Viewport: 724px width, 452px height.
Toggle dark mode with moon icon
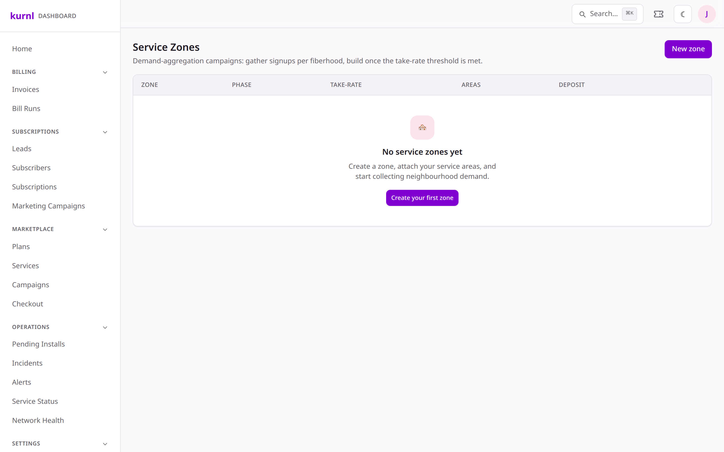pos(683,14)
